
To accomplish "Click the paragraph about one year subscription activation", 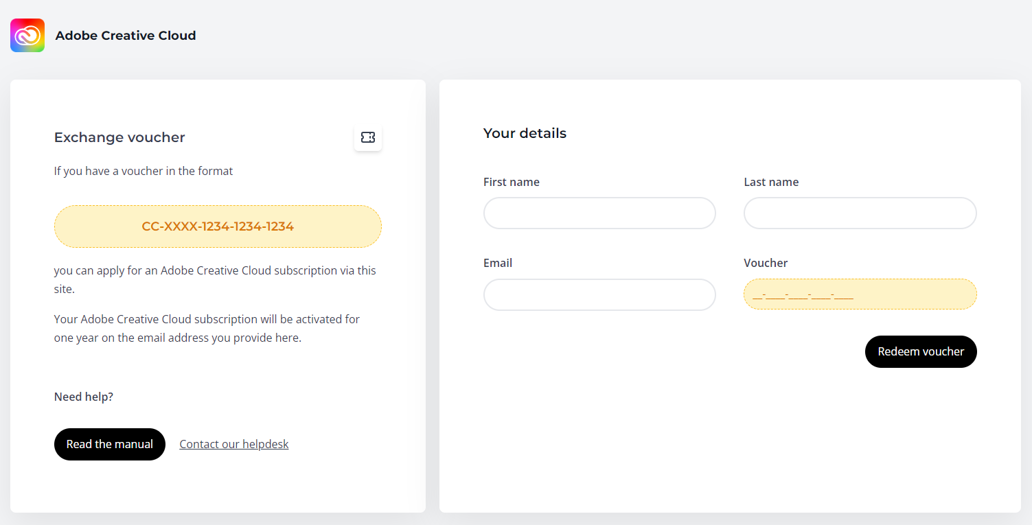I will tap(207, 329).
